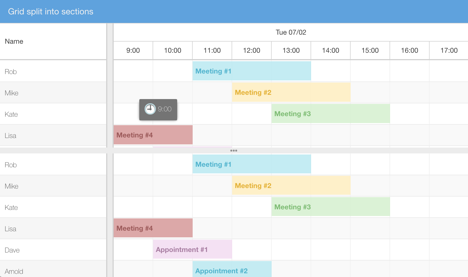
Task: Click the Rob row label in top section
Action: tap(10, 71)
